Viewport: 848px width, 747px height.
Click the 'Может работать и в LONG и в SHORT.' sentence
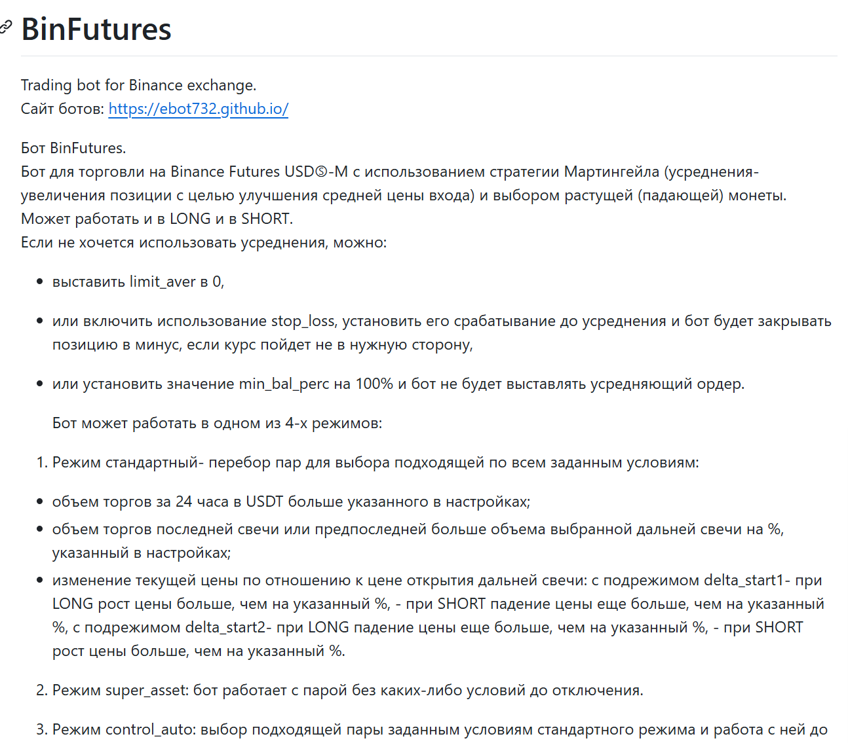[157, 219]
